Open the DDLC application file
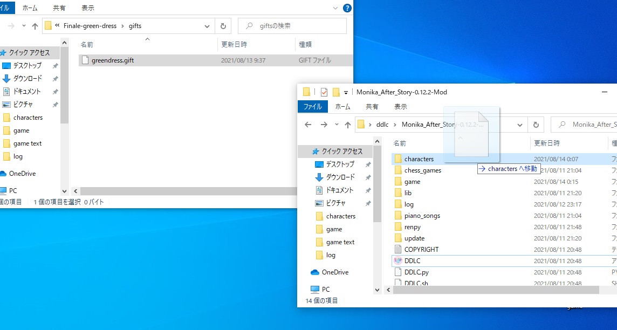The height and width of the screenshot is (330, 617). (412, 261)
